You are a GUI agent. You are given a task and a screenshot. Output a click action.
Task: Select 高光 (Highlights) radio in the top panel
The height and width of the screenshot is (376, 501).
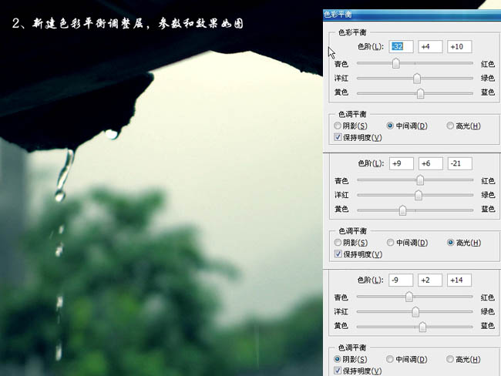[x=451, y=126]
